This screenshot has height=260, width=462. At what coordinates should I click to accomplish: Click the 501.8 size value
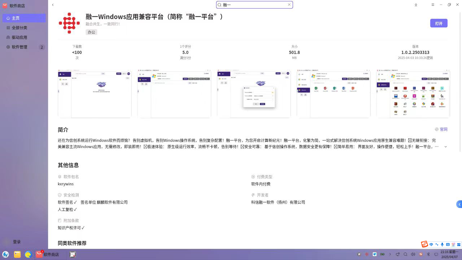click(295, 52)
